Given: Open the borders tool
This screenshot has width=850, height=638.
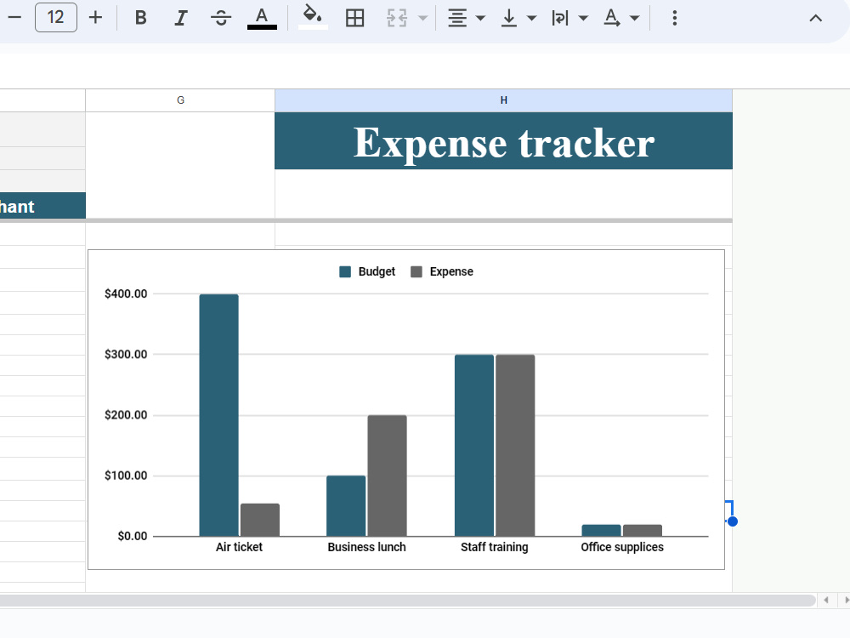Looking at the screenshot, I should 354,18.
